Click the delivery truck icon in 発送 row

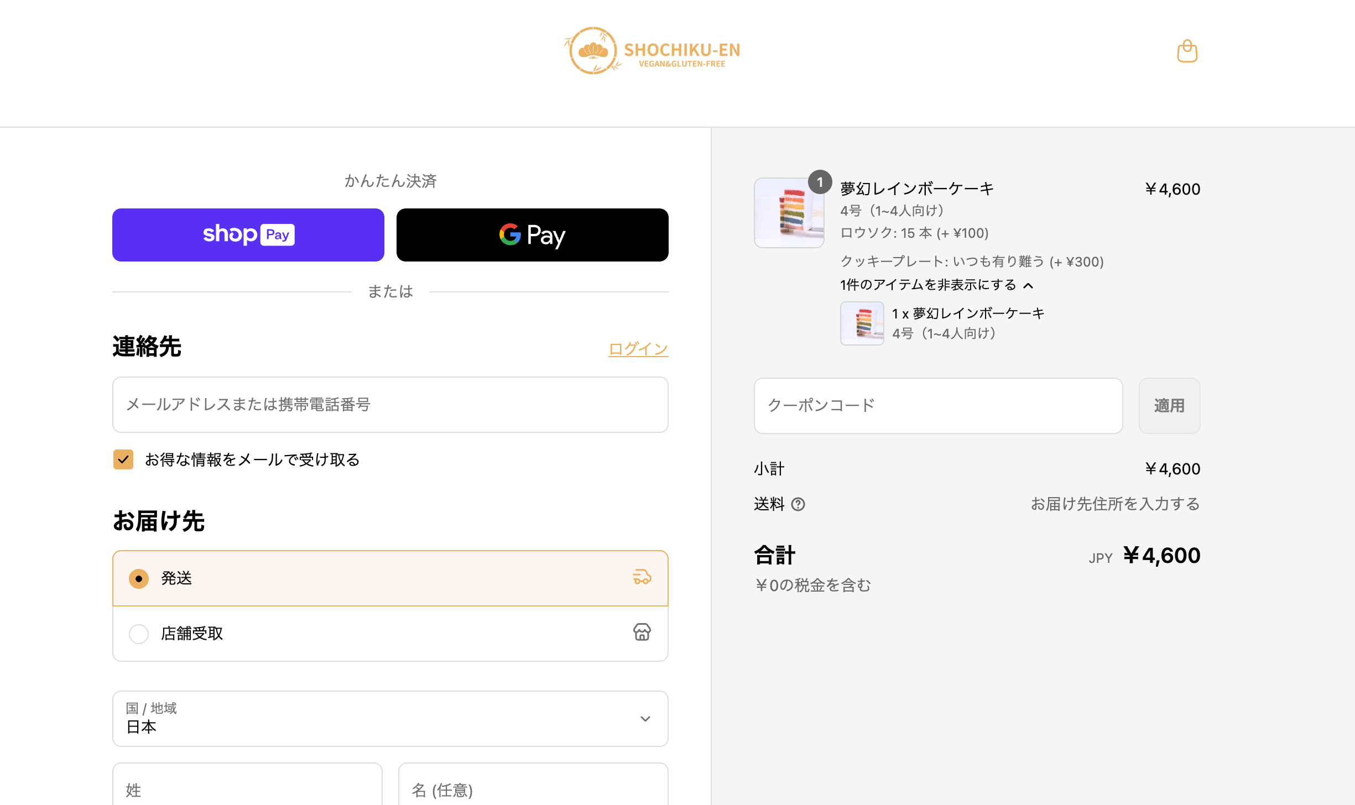tap(642, 577)
